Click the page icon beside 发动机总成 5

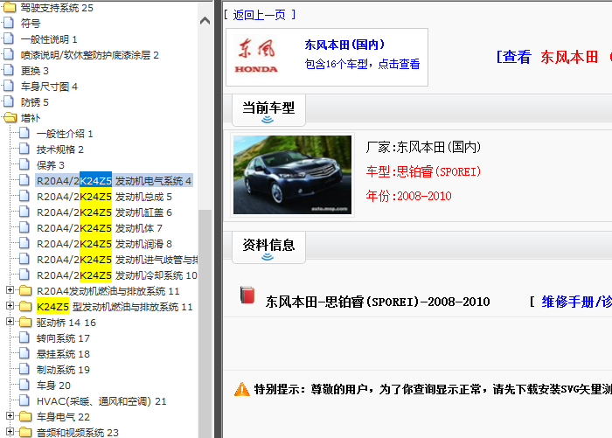(24, 197)
